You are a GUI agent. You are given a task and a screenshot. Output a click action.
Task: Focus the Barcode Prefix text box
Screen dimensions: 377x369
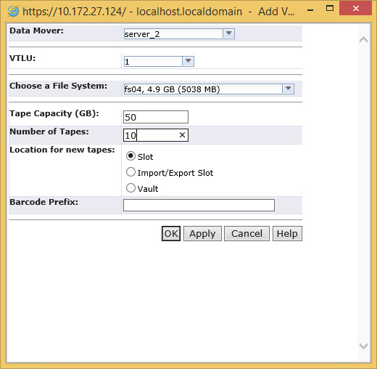pyautogui.click(x=199, y=205)
